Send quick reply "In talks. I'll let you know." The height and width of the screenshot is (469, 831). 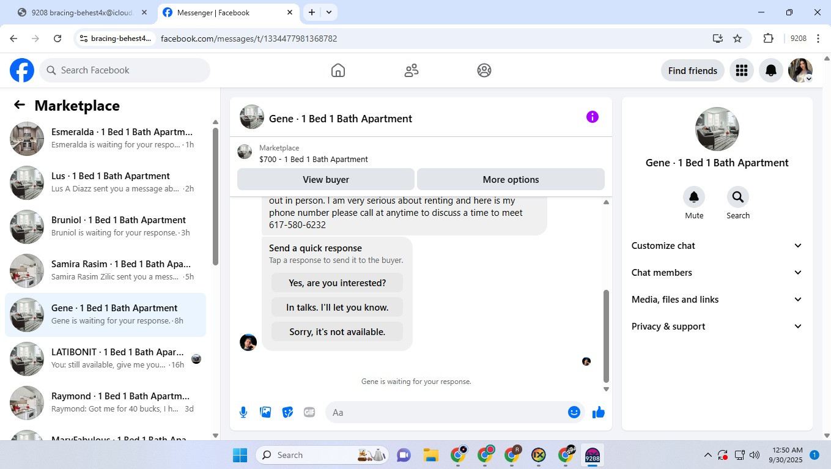point(337,308)
